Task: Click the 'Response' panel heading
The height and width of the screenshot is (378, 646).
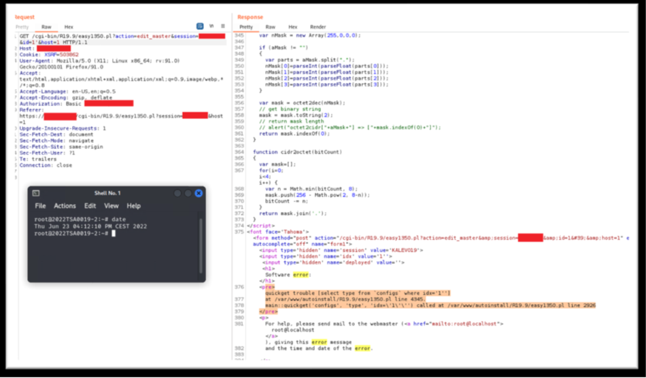Action: (x=250, y=17)
